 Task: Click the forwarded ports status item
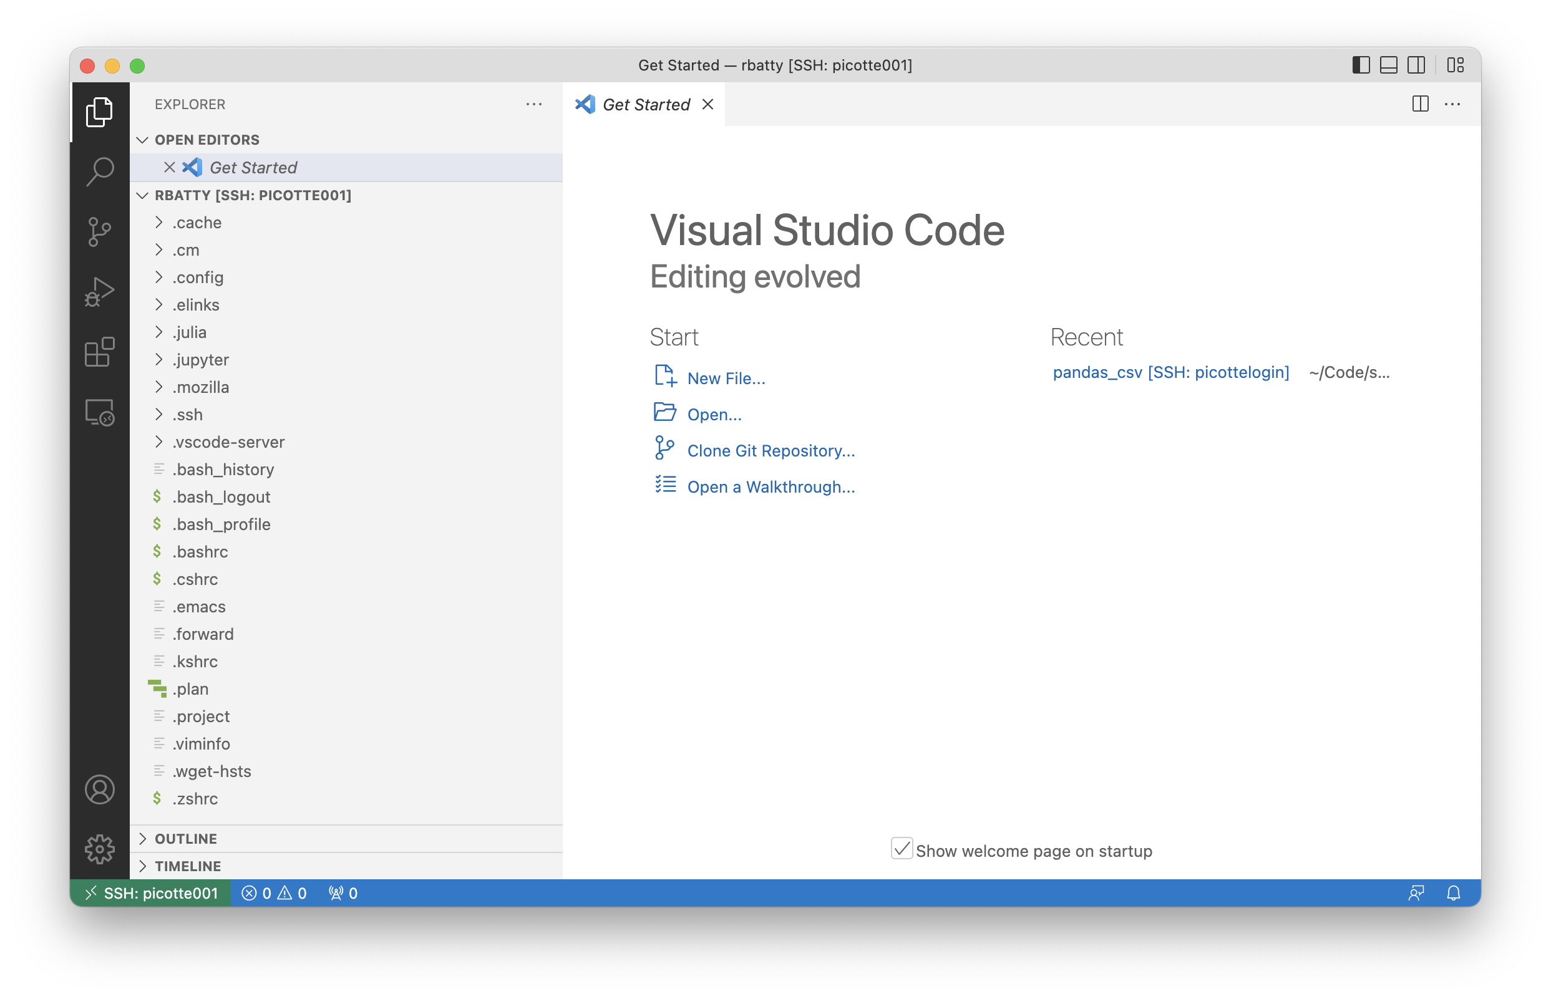[x=343, y=893]
